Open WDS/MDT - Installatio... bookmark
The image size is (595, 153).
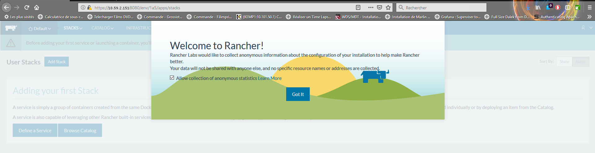358,17
